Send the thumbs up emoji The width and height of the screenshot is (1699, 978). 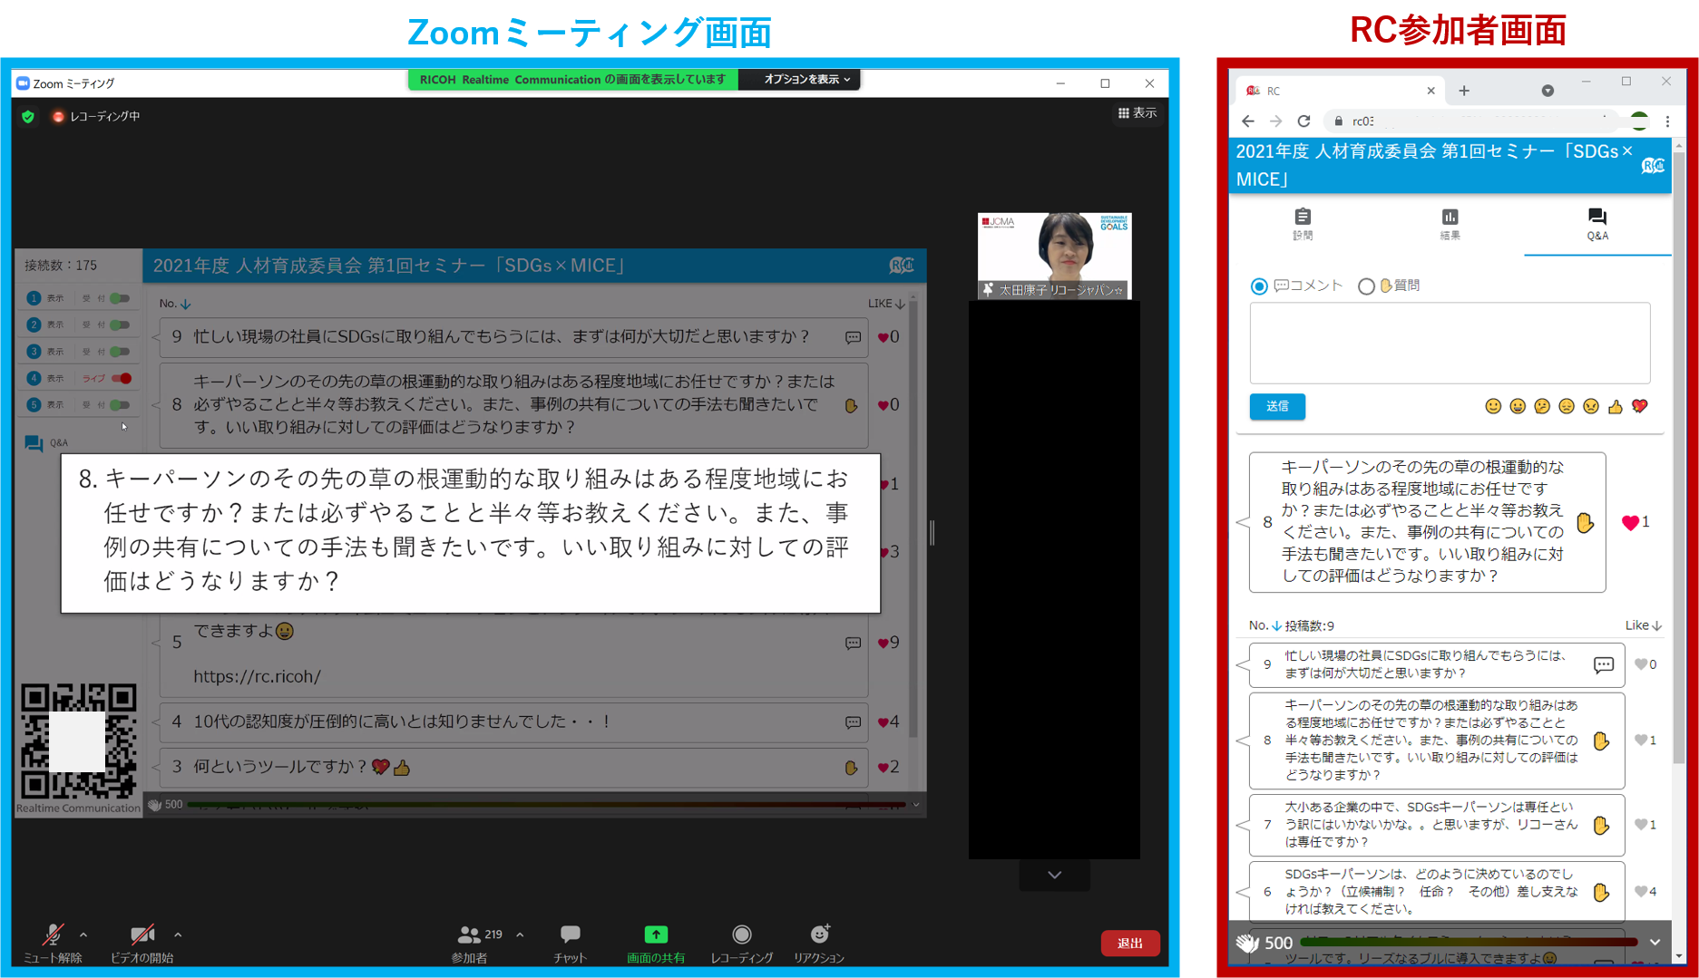1616,406
